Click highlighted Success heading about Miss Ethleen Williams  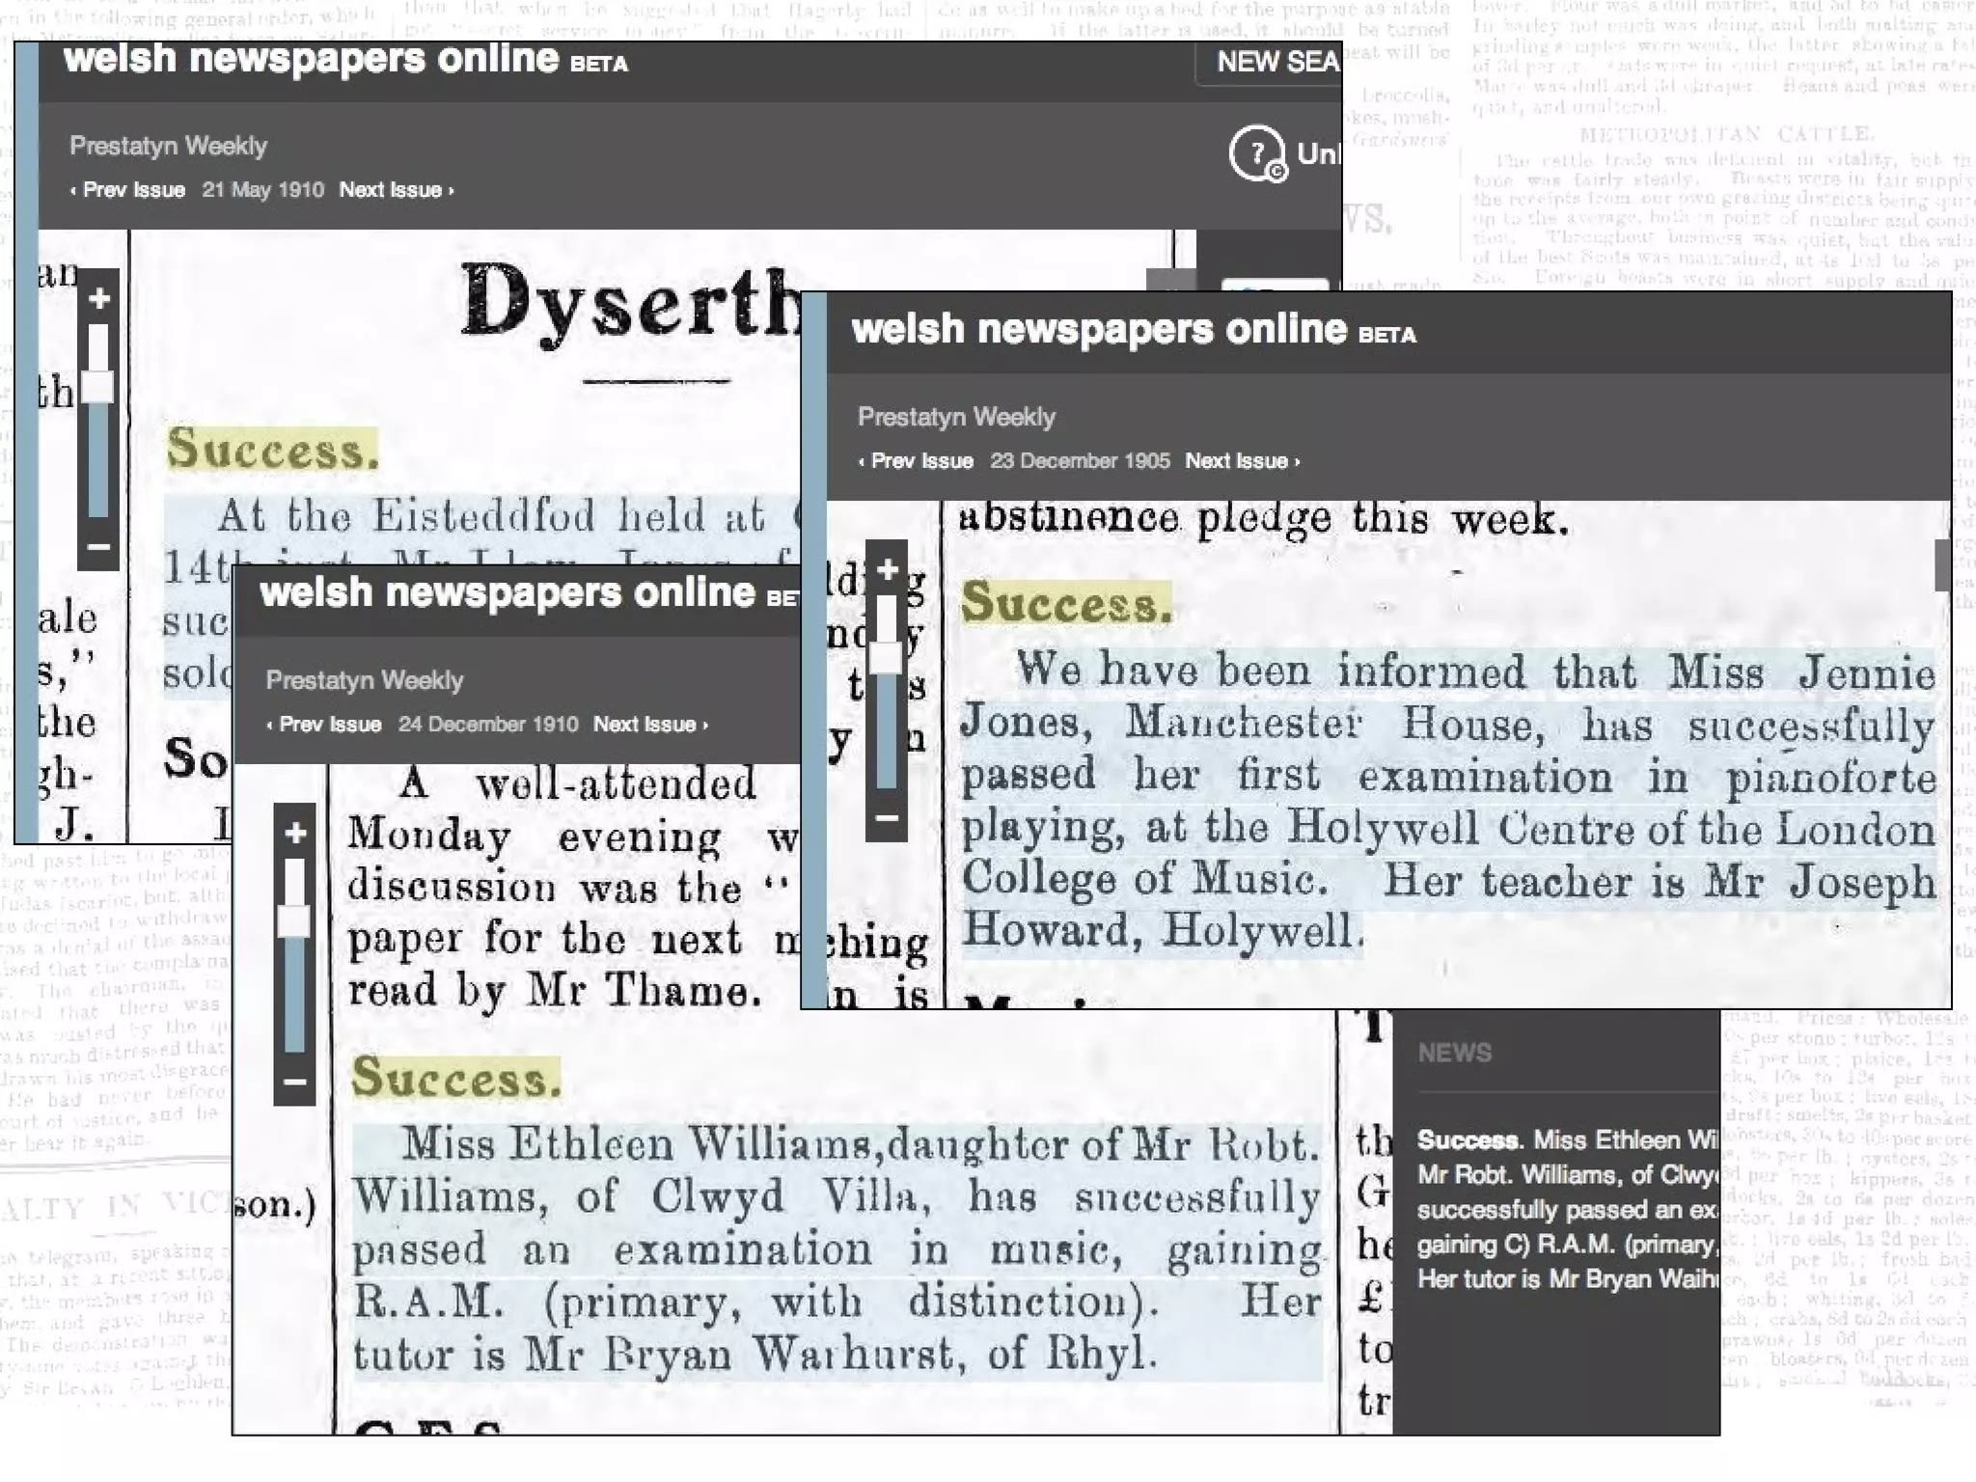(456, 1077)
